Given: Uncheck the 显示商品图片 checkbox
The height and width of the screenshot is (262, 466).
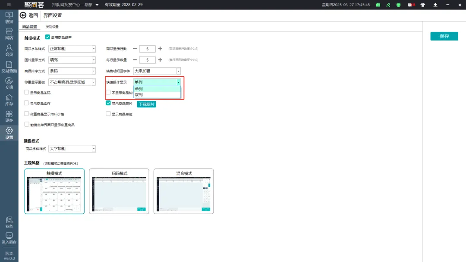Looking at the screenshot, I should click(109, 103).
